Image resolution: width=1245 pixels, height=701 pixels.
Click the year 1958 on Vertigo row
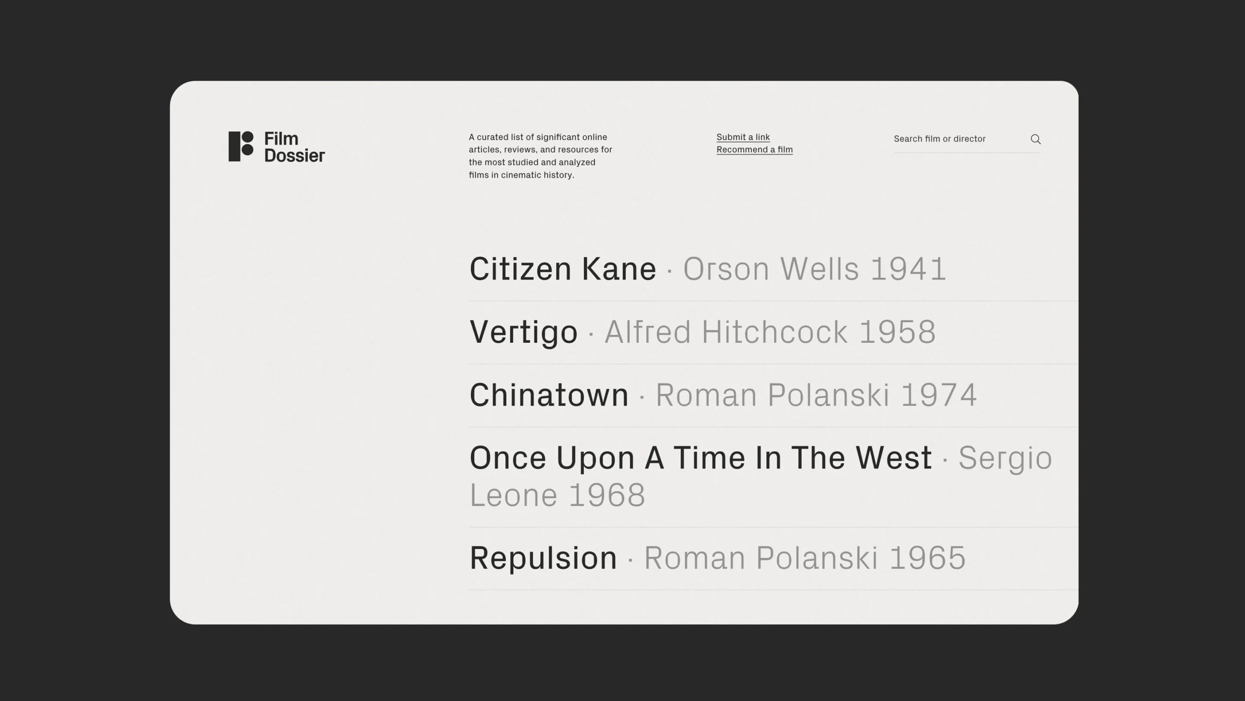[x=897, y=332]
